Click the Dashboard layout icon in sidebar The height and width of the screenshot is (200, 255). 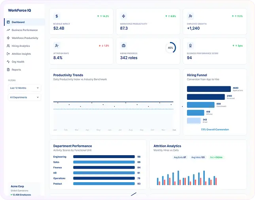tap(8, 22)
